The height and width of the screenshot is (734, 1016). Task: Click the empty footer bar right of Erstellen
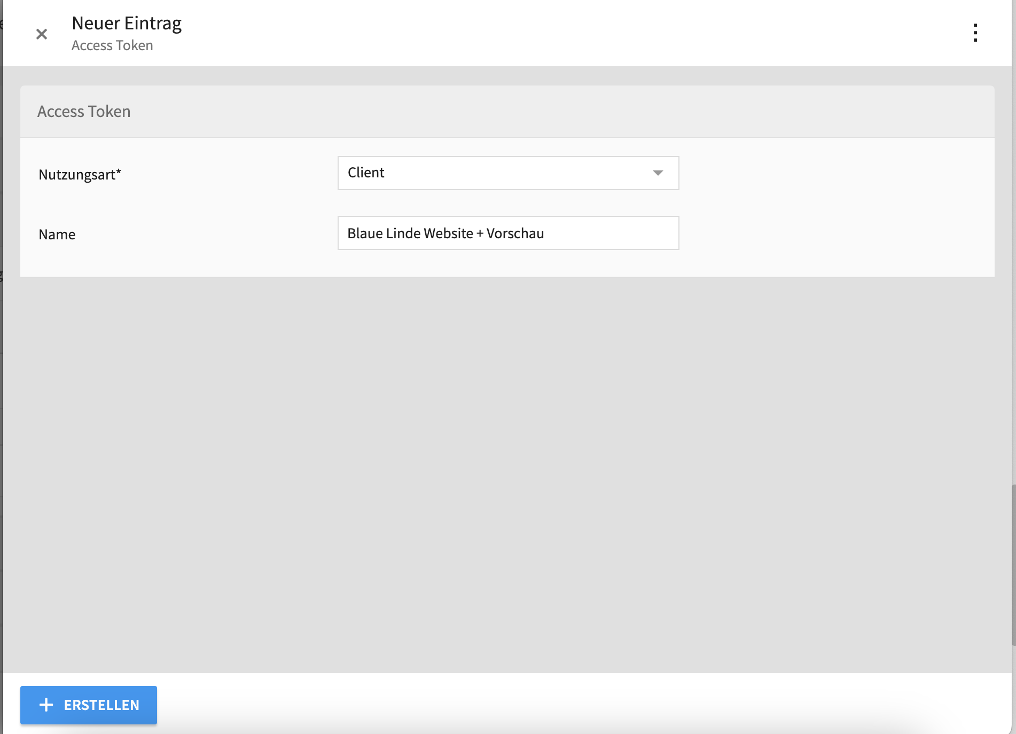[534, 704]
